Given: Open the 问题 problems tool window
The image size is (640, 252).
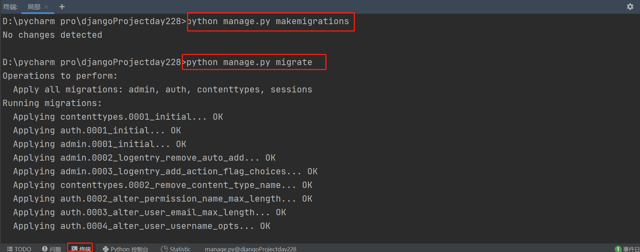Looking at the screenshot, I should [51, 249].
